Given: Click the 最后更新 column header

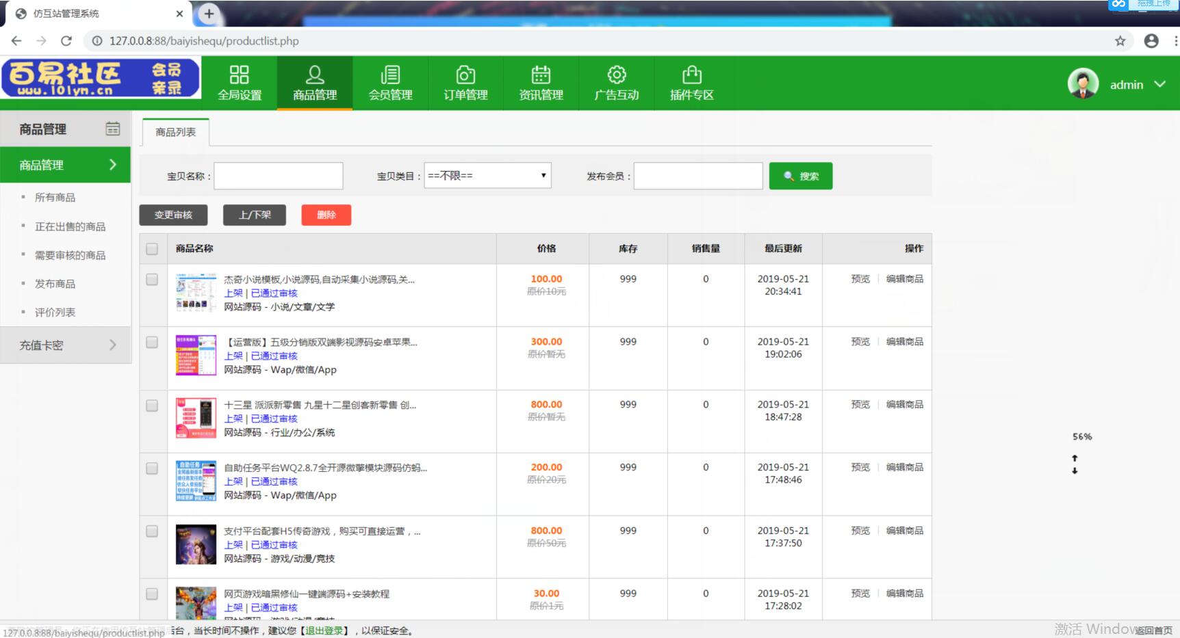Looking at the screenshot, I should 783,249.
